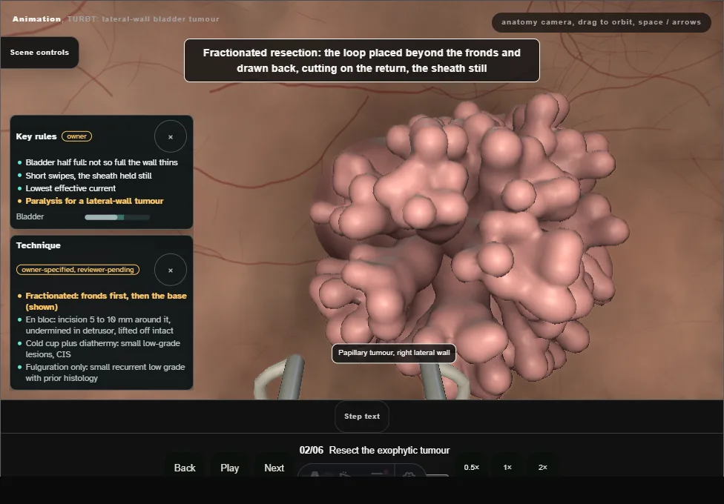The height and width of the screenshot is (504, 724).
Task: Click the Lowest effective current rule
Action: [x=70, y=188]
